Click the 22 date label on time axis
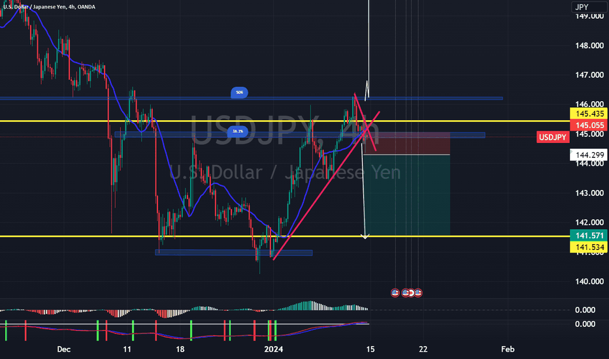This screenshot has height=359, width=609. pyautogui.click(x=423, y=349)
